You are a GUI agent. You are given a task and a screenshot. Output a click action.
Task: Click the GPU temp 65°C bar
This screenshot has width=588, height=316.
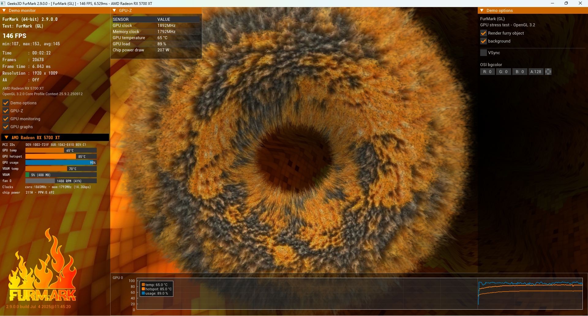61,150
